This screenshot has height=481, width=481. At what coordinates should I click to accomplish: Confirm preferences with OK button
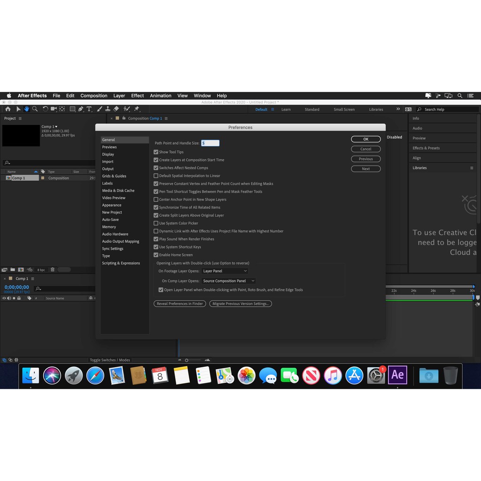coord(365,139)
